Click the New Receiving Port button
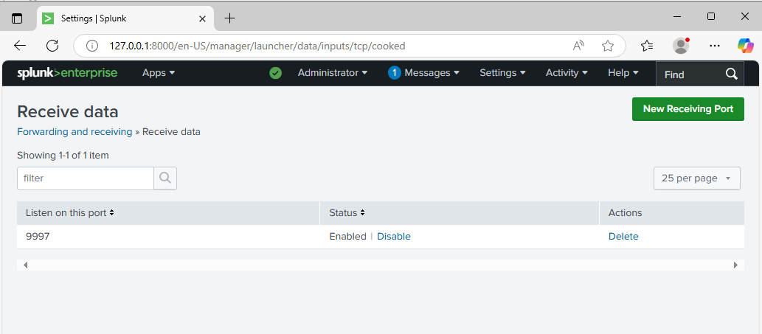The width and height of the screenshot is (762, 334). click(x=688, y=108)
